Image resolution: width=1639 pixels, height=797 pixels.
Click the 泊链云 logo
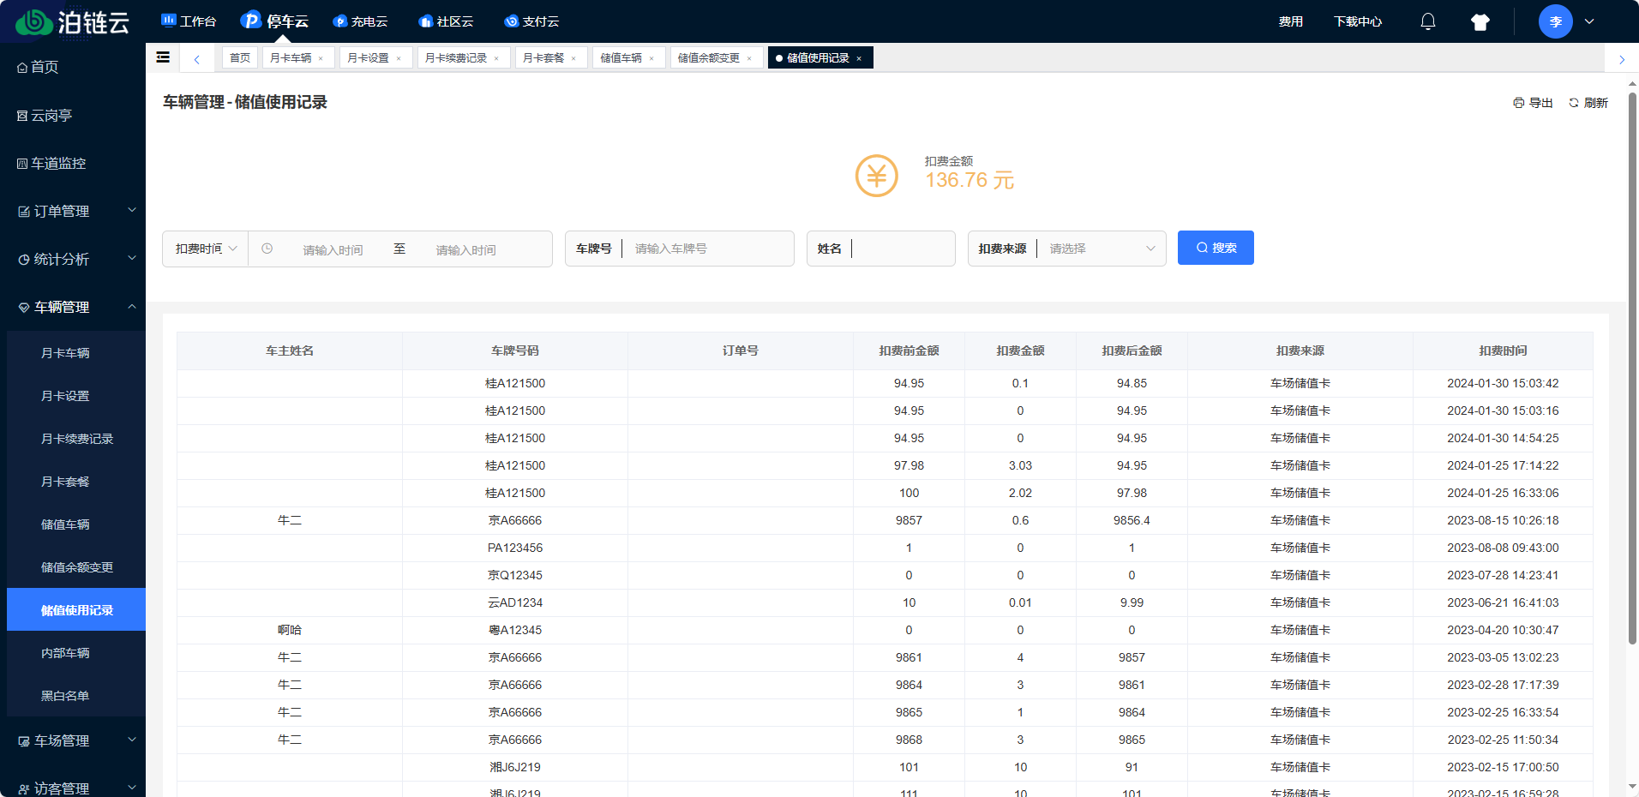click(x=73, y=21)
